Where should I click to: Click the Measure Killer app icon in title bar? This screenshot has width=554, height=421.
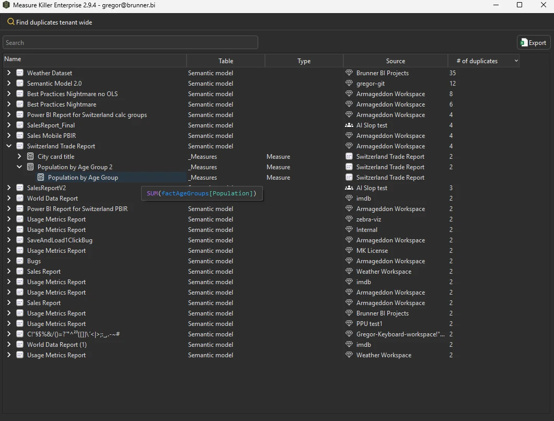pos(6,5)
